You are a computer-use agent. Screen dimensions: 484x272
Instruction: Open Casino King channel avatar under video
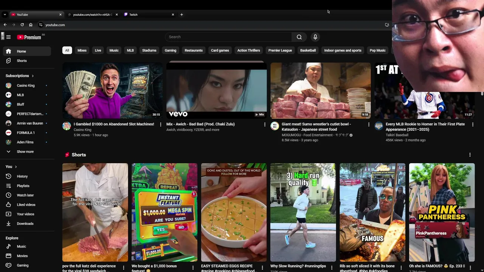(x=67, y=126)
